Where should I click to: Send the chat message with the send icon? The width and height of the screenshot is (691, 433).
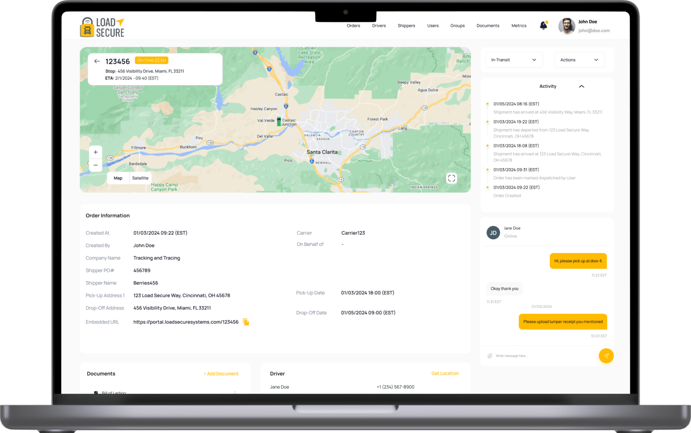(x=606, y=356)
